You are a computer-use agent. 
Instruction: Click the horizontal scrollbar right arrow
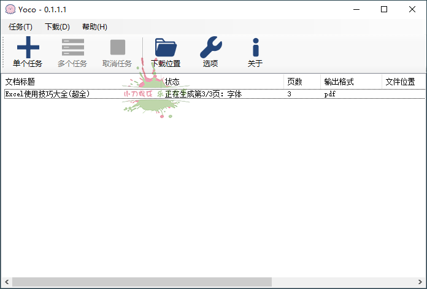click(x=420, y=282)
